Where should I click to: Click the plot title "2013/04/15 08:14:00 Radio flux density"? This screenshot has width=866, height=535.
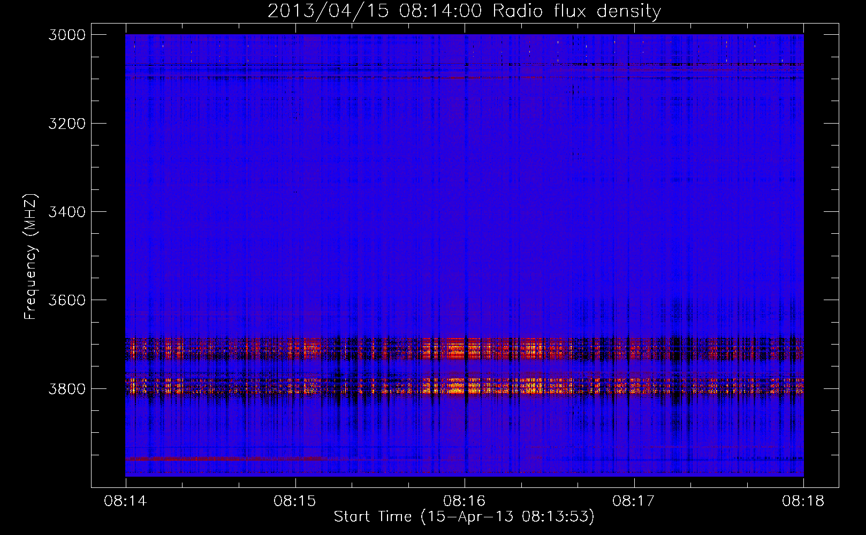point(464,11)
